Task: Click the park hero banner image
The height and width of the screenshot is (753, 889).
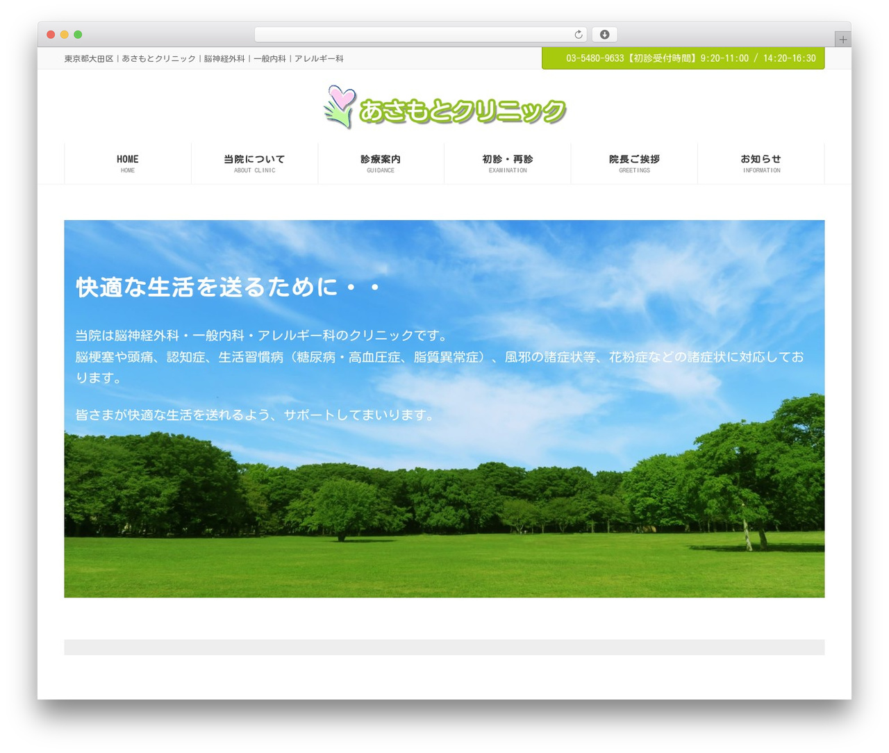Action: click(x=444, y=408)
